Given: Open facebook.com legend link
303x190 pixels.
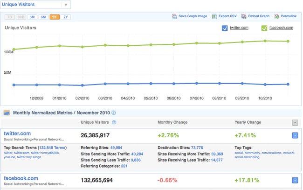Looking at the screenshot, I should pyautogui.click(x=281, y=28).
